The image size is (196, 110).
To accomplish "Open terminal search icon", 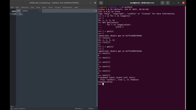I will coord(162,3).
